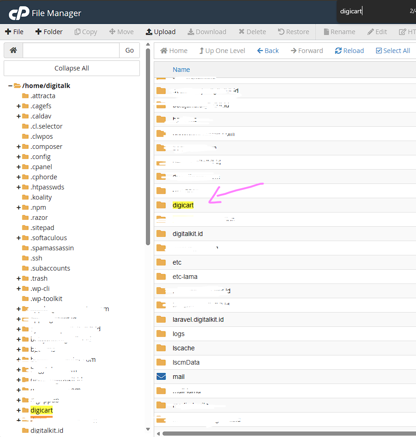Click the Collapse All button
The height and width of the screenshot is (437, 416).
pos(72,68)
